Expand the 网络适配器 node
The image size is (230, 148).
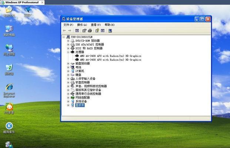tap(68, 98)
